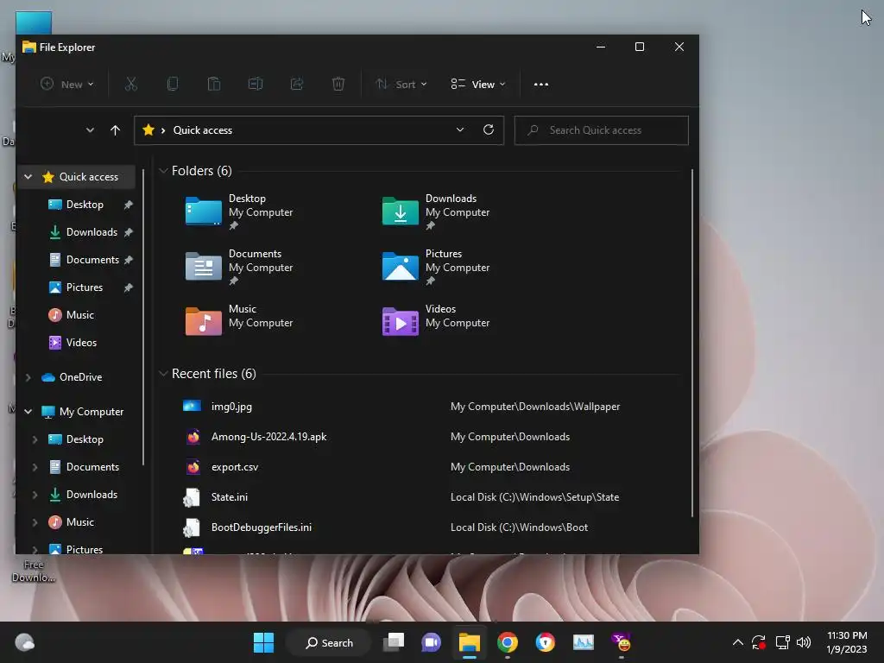
Task: Open the Windows Start menu
Action: pyautogui.click(x=263, y=642)
